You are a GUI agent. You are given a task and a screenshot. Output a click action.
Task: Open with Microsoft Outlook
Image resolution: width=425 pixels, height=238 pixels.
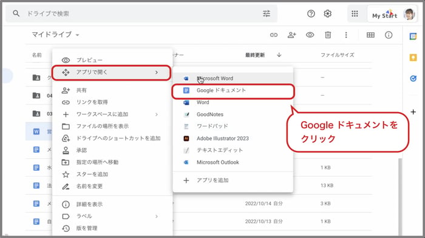pos(233,162)
